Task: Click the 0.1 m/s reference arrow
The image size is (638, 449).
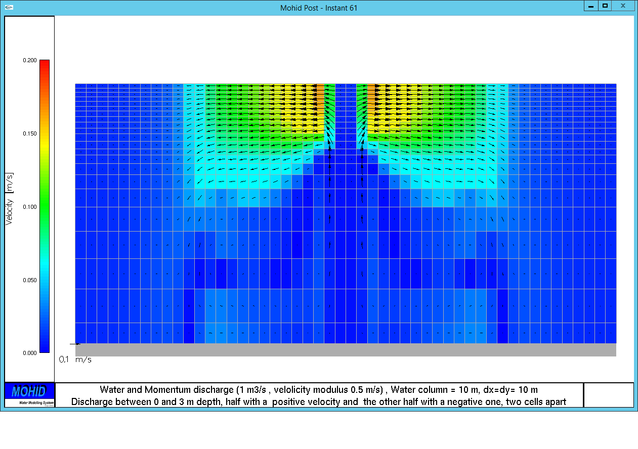Action: click(75, 344)
